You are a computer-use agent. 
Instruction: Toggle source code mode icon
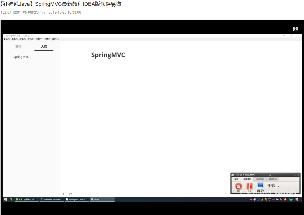pos(70,194)
